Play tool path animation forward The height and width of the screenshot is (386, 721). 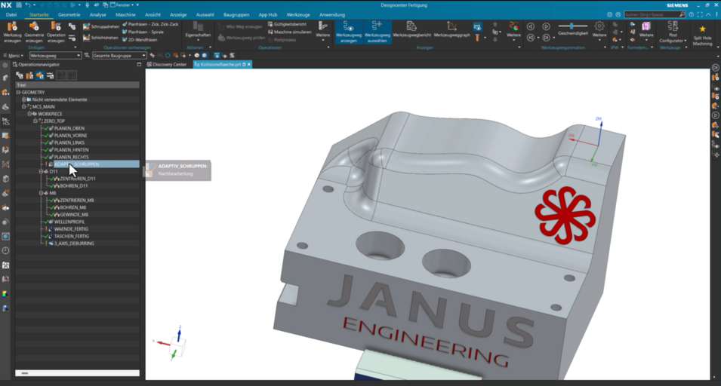tap(547, 26)
